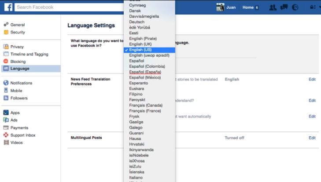
Task: Pick Français (Canada) option
Action: pyautogui.click(x=146, y=106)
